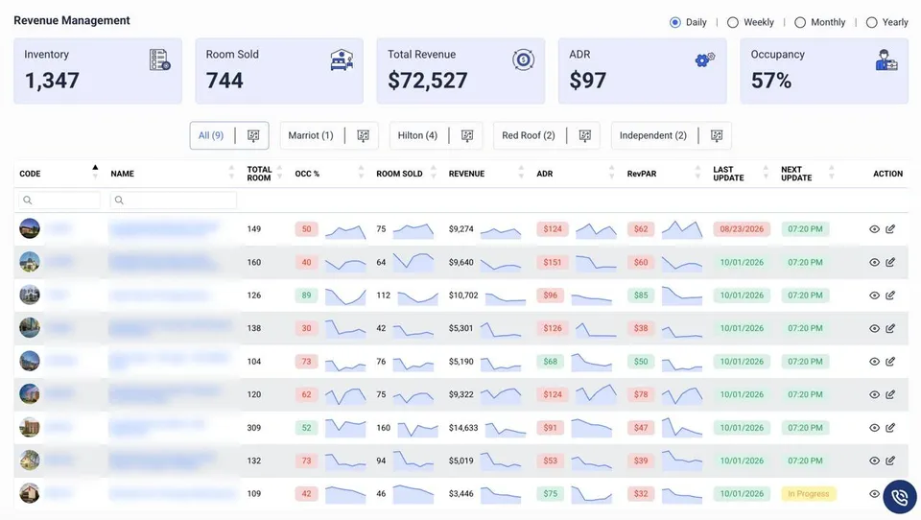The height and width of the screenshot is (520, 921).
Task: View the row with revenue $9,274
Action: pos(874,229)
